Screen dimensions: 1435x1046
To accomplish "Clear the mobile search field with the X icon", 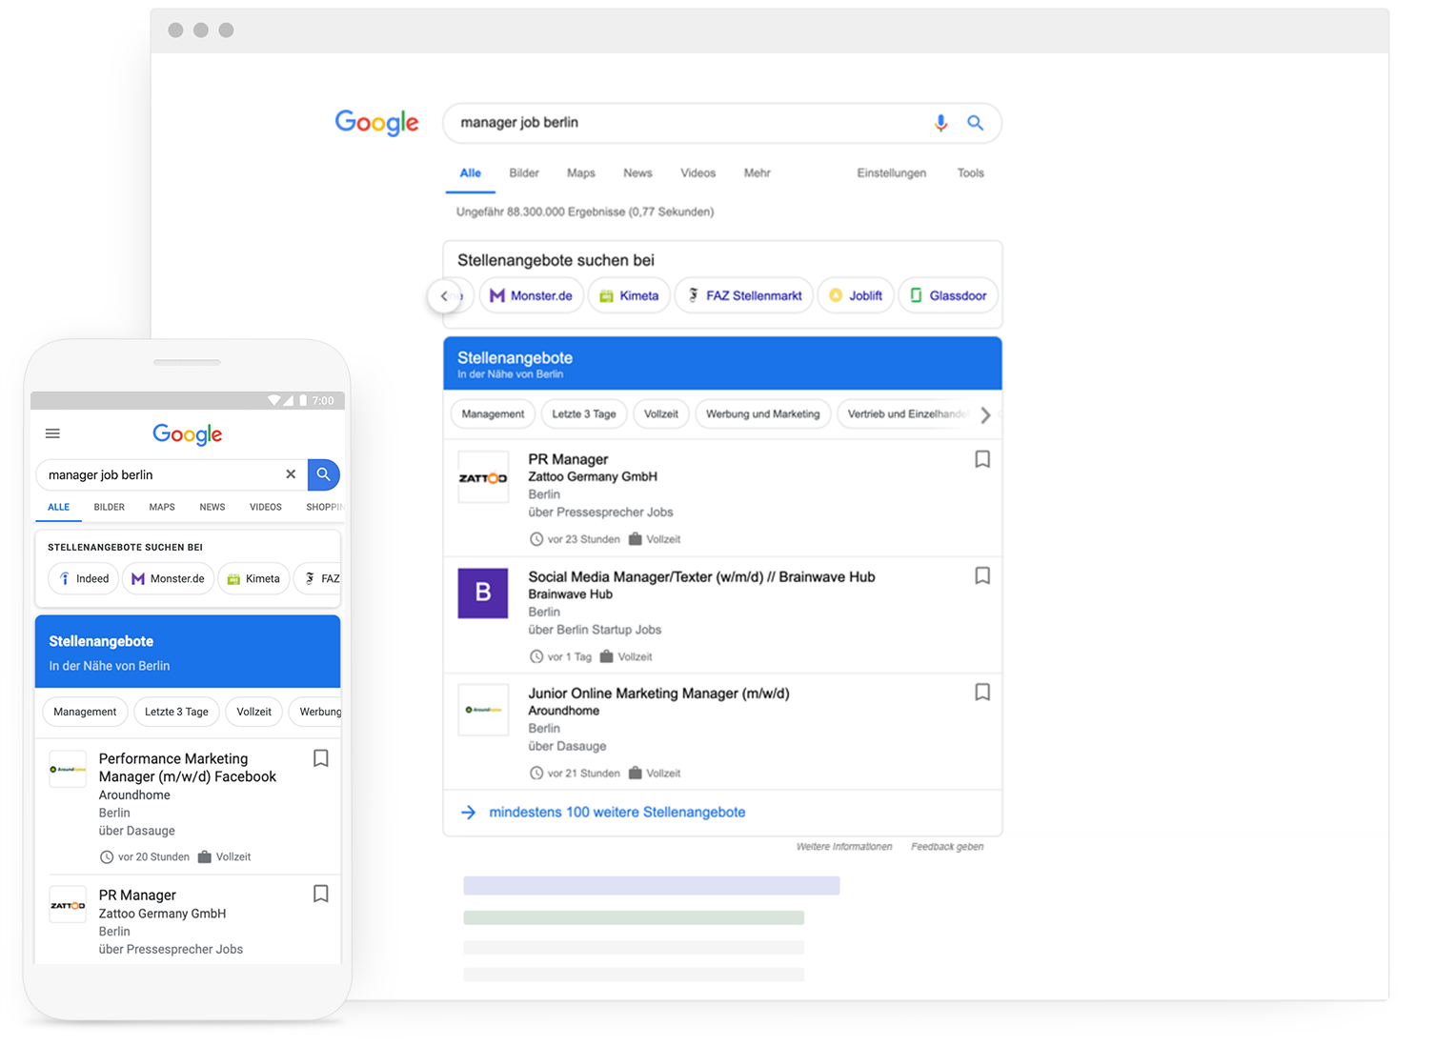I will (291, 474).
